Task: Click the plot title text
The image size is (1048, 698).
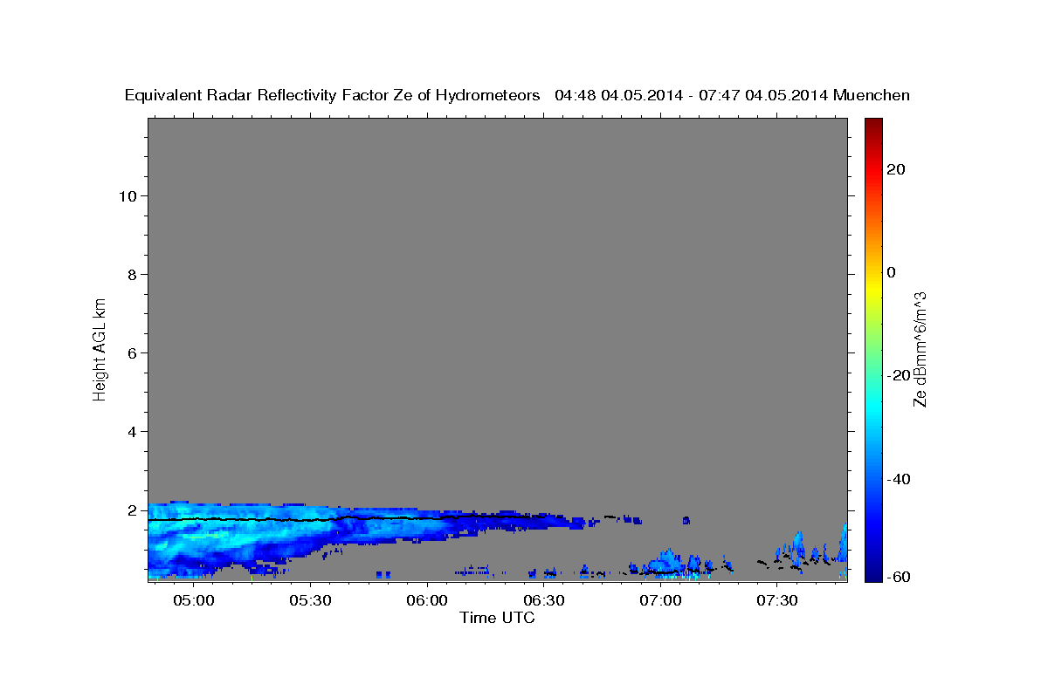Action: pos(517,96)
